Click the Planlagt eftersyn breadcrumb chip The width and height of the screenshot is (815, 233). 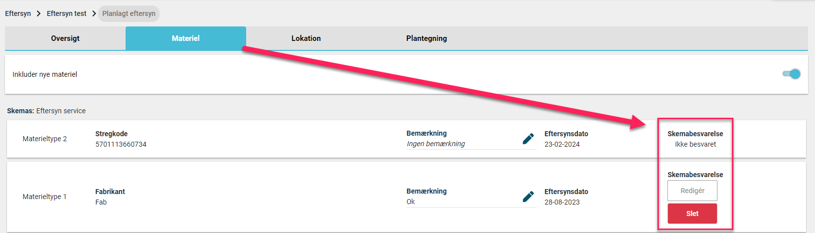[129, 13]
